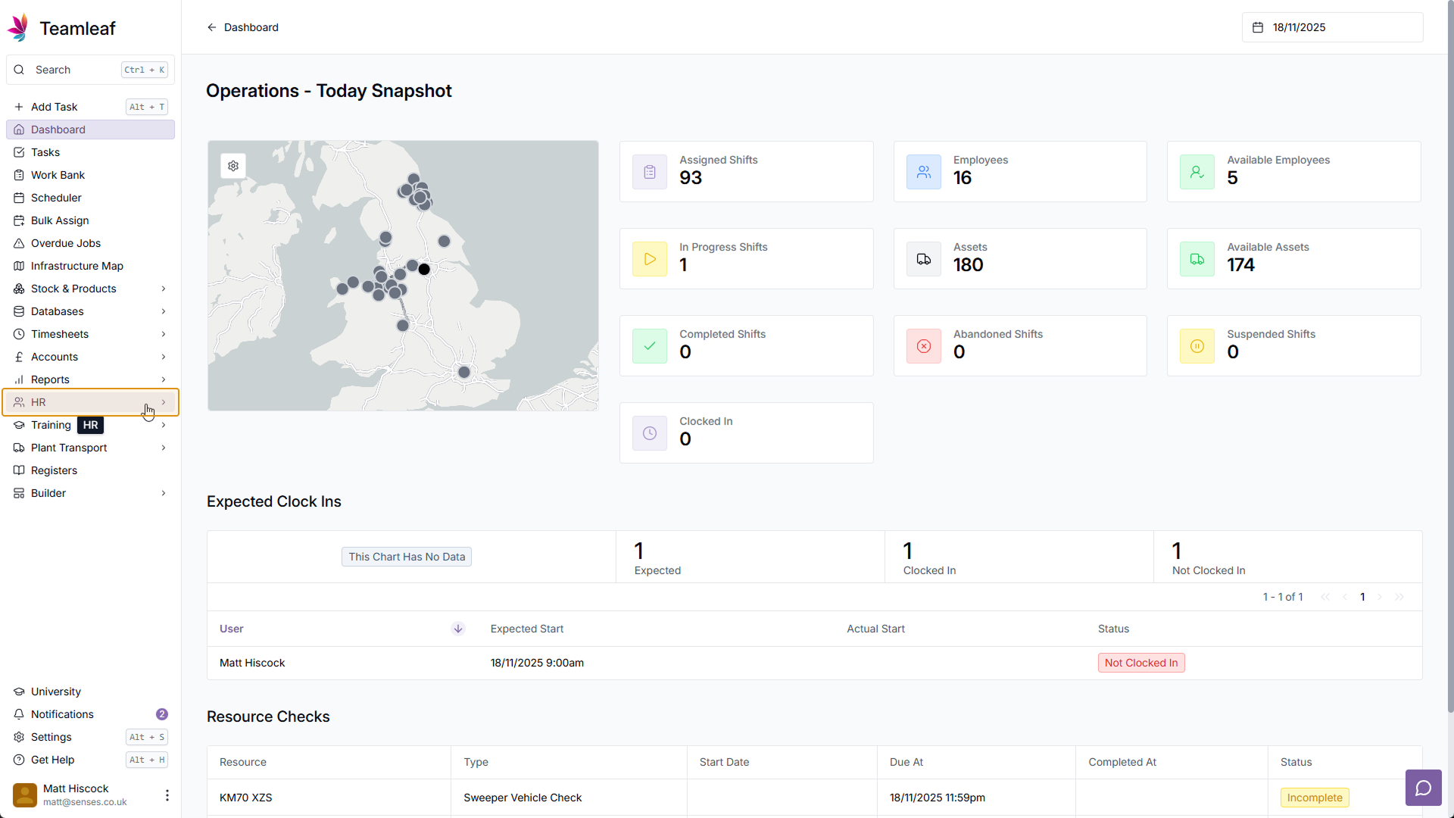1454x818 pixels.
Task: Click the In Progress Shifts play icon
Action: click(650, 259)
